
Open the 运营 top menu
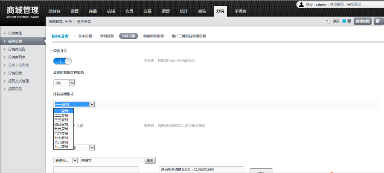[x=166, y=11]
